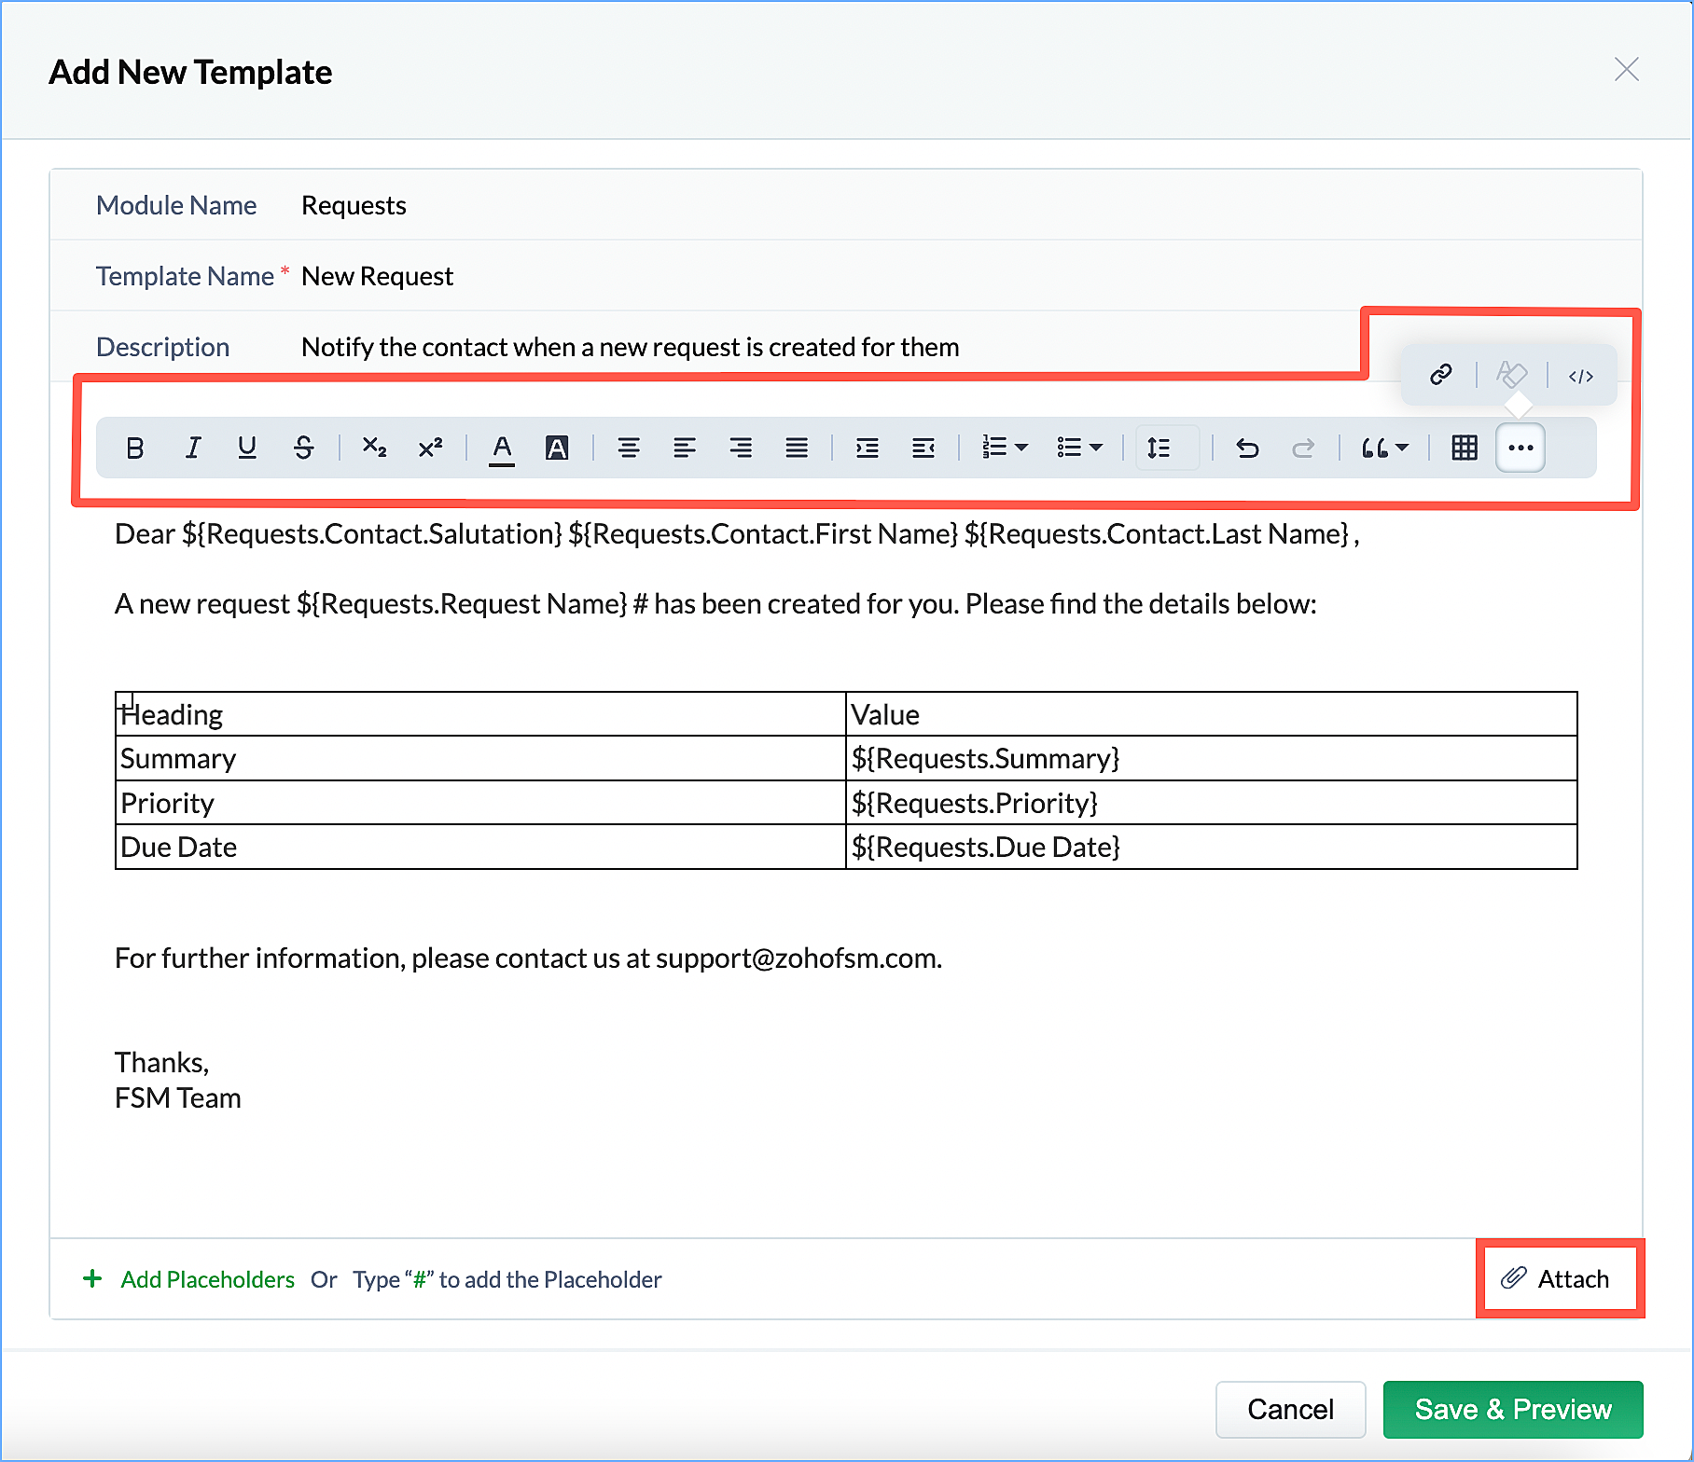The height and width of the screenshot is (1462, 1694).
Task: Click the insert link icon
Action: [1440, 375]
